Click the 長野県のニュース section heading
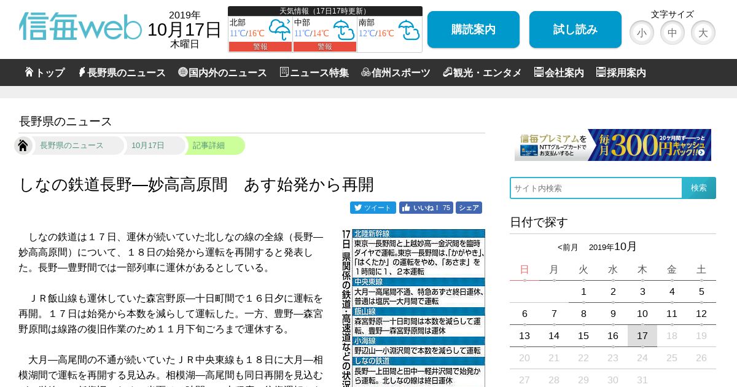The height and width of the screenshot is (387, 737). [x=65, y=122]
